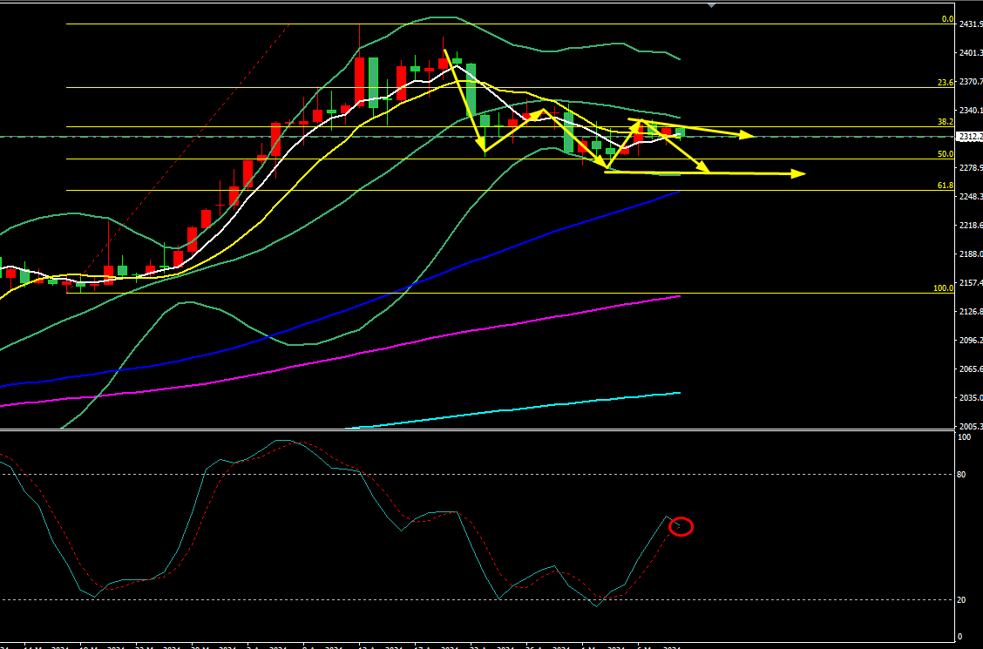
Task: Click price scale value 2126.8
Action: click(971, 311)
